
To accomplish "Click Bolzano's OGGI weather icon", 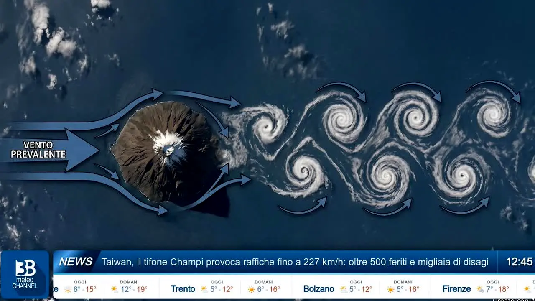I will [x=344, y=289].
